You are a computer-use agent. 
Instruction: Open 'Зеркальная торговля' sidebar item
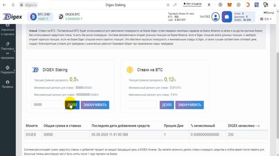point(8,30)
